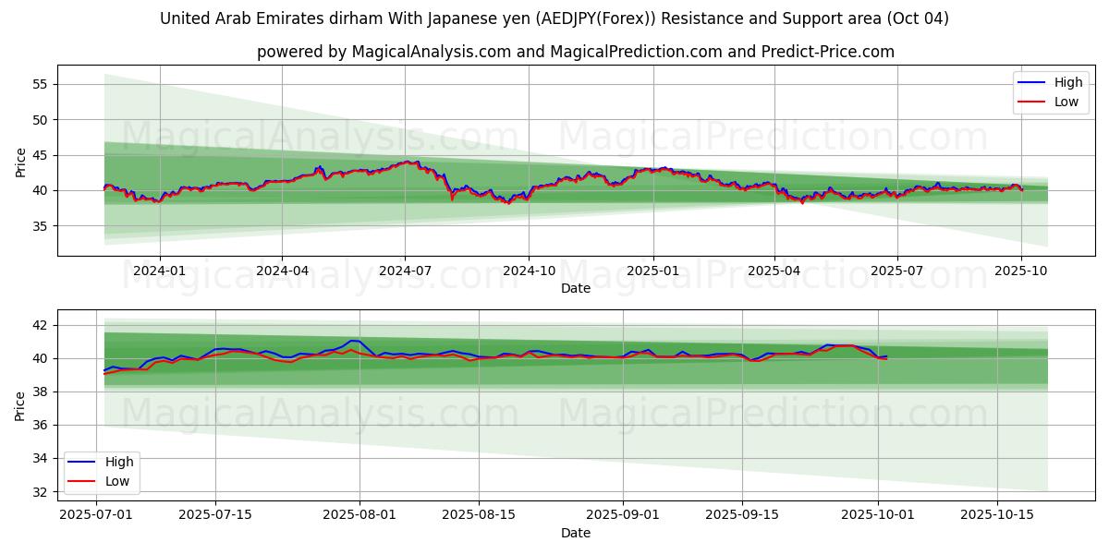Click the 2025-04 date tick label
Image resolution: width=1109 pixels, height=554 pixels.
point(774,271)
